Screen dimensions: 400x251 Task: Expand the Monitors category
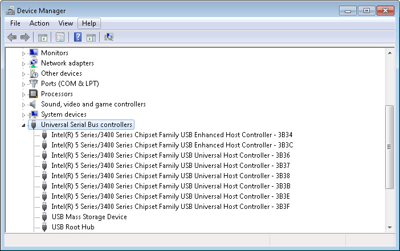[23, 54]
